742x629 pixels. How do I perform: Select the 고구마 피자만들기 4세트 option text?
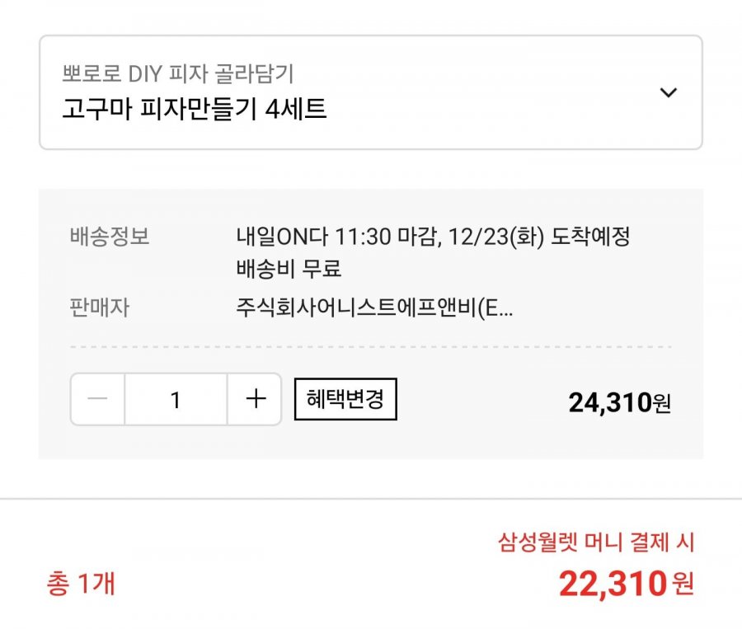195,109
